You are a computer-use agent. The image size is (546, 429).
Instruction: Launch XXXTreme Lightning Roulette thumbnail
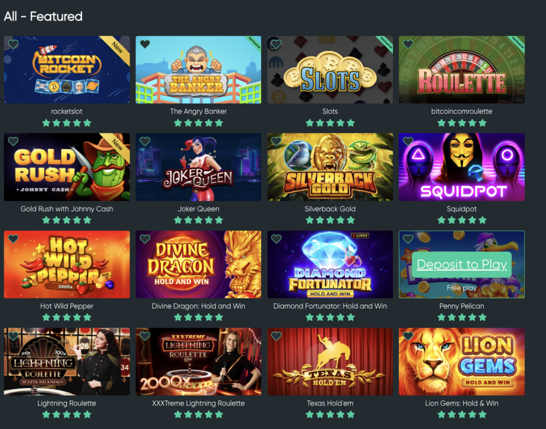tap(198, 361)
